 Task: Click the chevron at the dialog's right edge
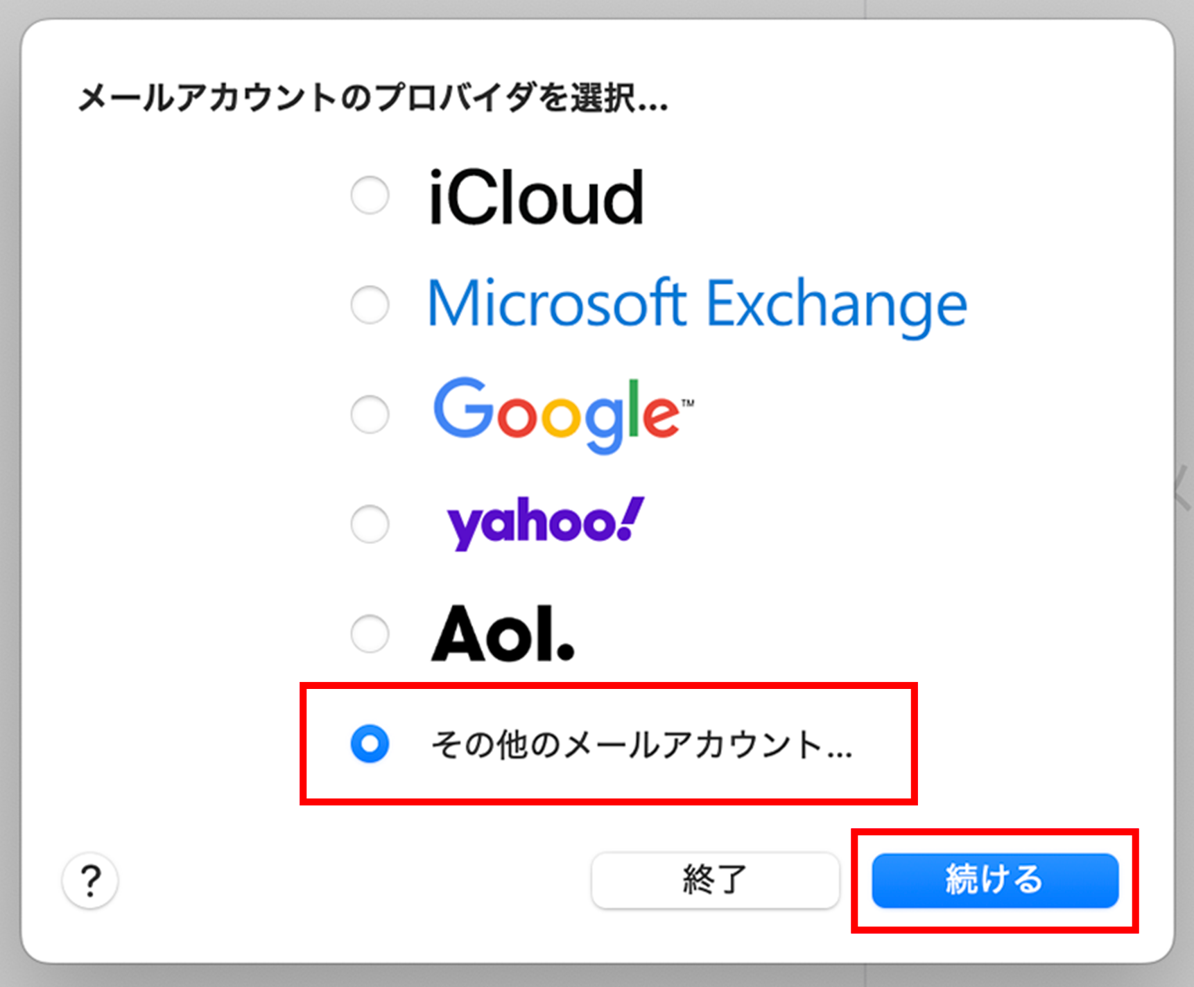pyautogui.click(x=1182, y=488)
